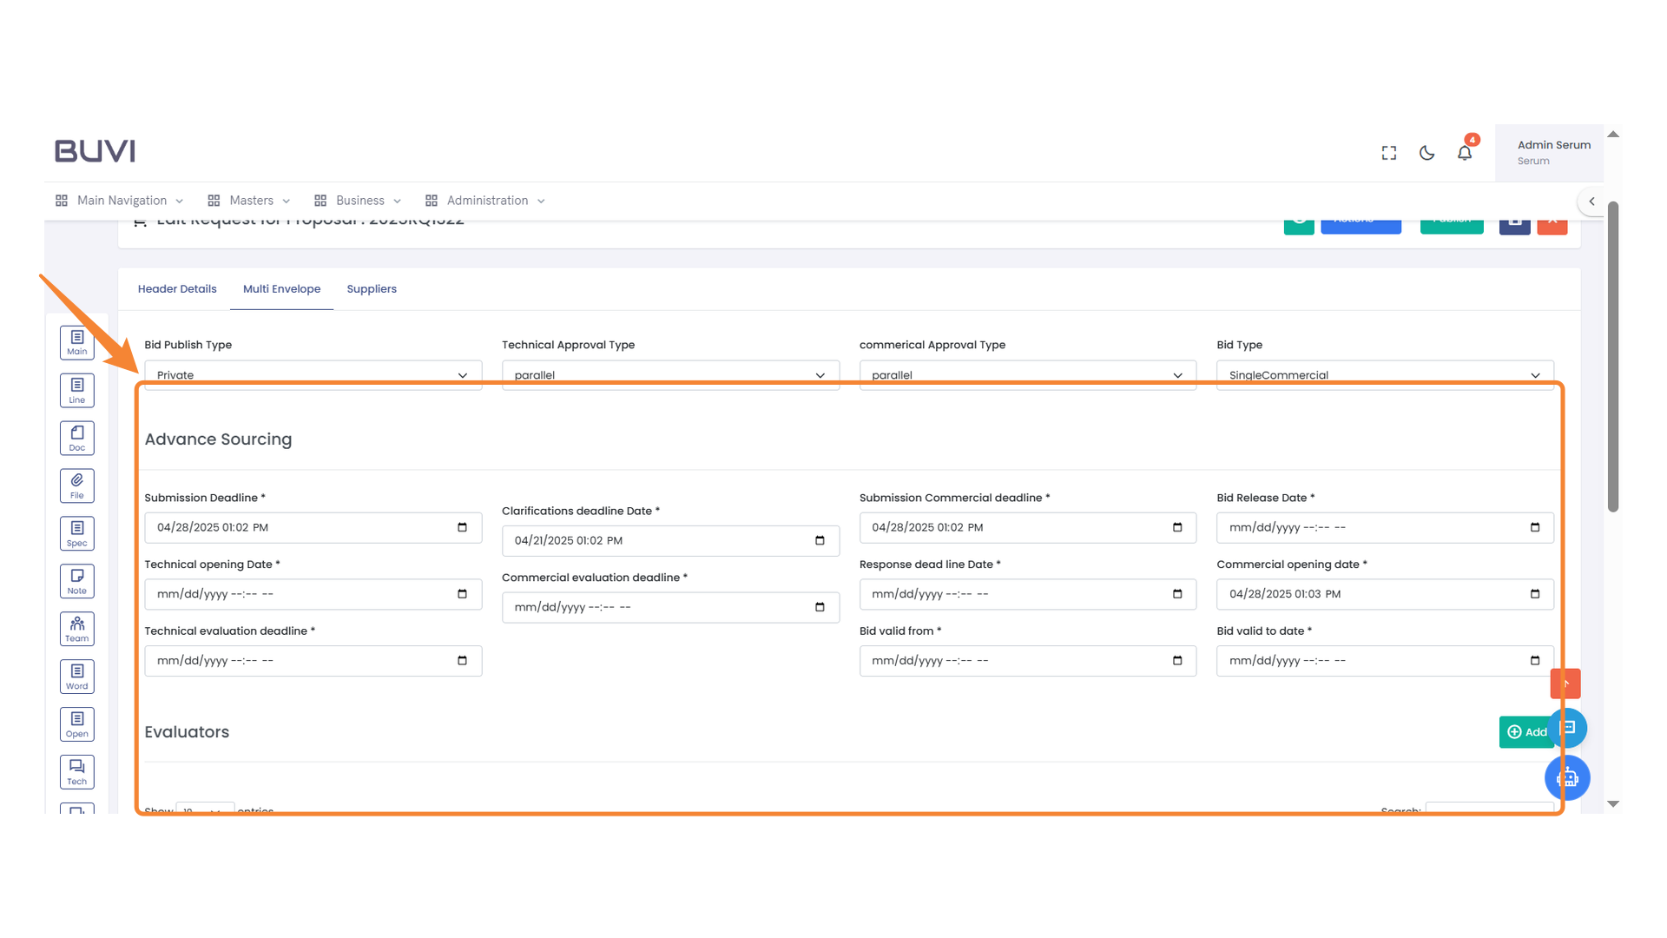Open the Doc sidebar section icon
Viewport: 1667px width, 938px height.
pos(77,438)
